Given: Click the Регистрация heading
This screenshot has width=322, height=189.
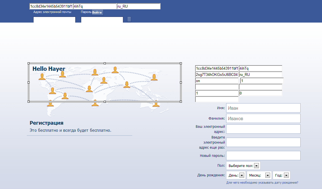Looking at the screenshot, I should (x=47, y=123).
